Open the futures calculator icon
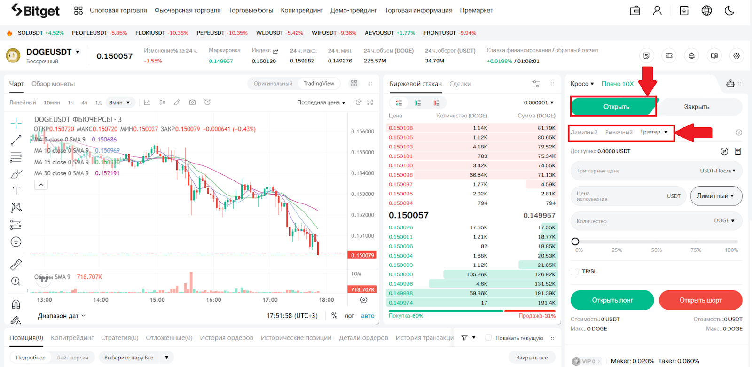The image size is (752, 367). pos(738,151)
